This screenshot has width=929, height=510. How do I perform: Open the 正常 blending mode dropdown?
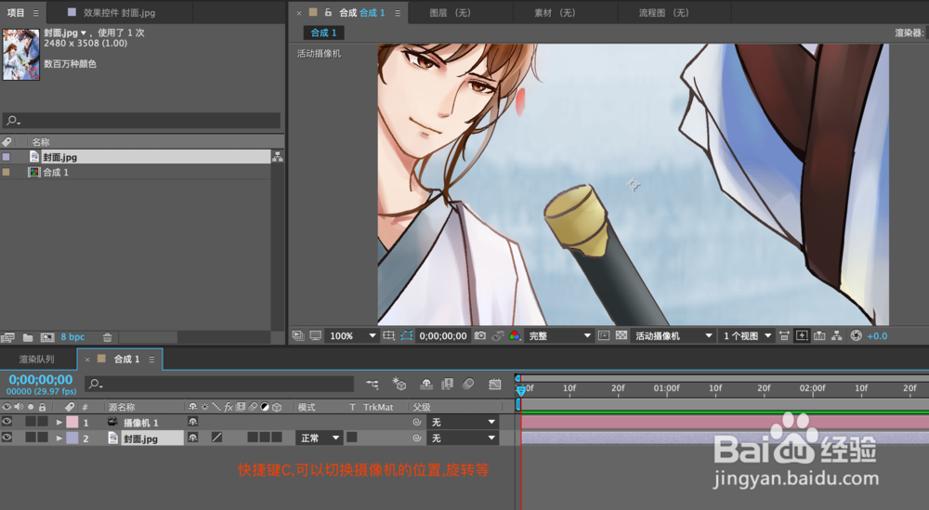(x=319, y=438)
